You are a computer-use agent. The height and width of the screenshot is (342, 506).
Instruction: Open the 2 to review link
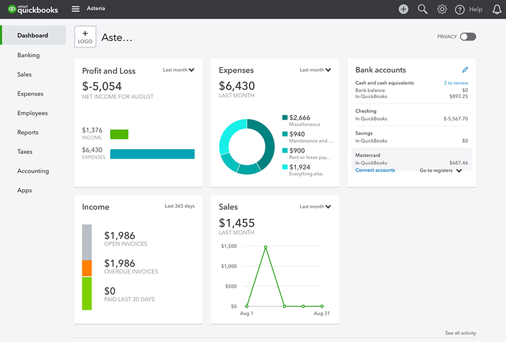(x=455, y=83)
